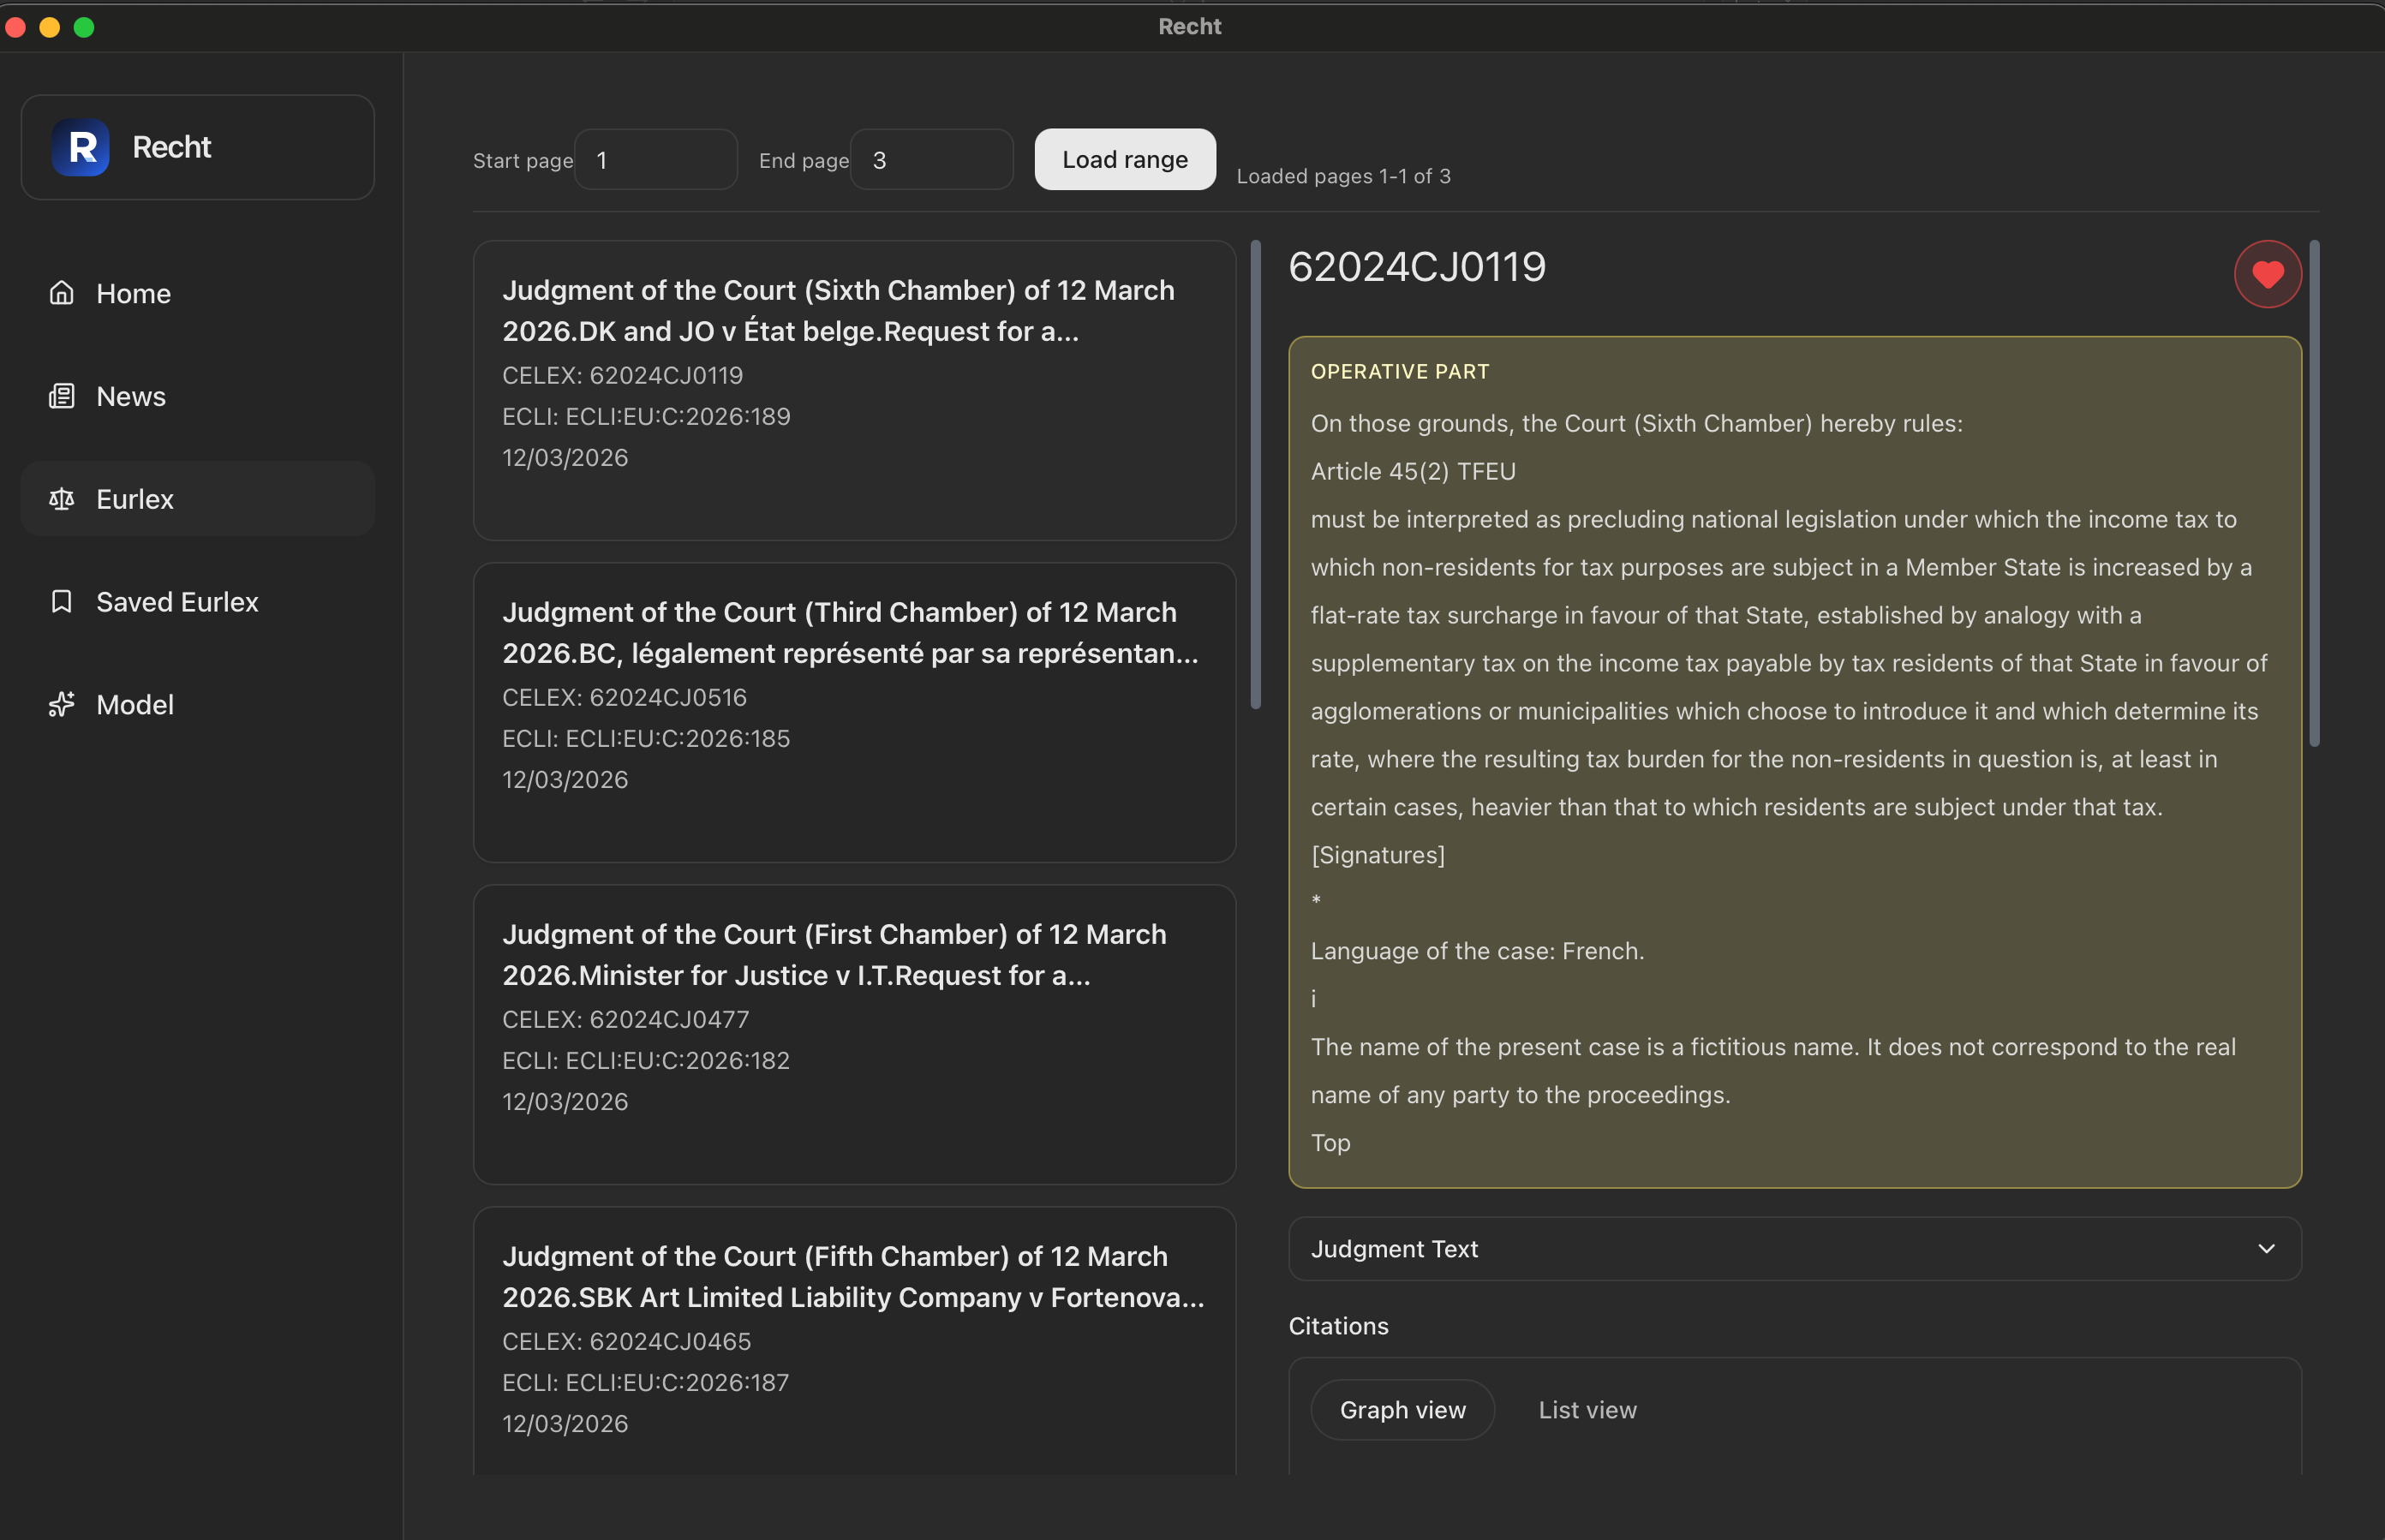Select the Home icon in the sidebar

(62, 293)
